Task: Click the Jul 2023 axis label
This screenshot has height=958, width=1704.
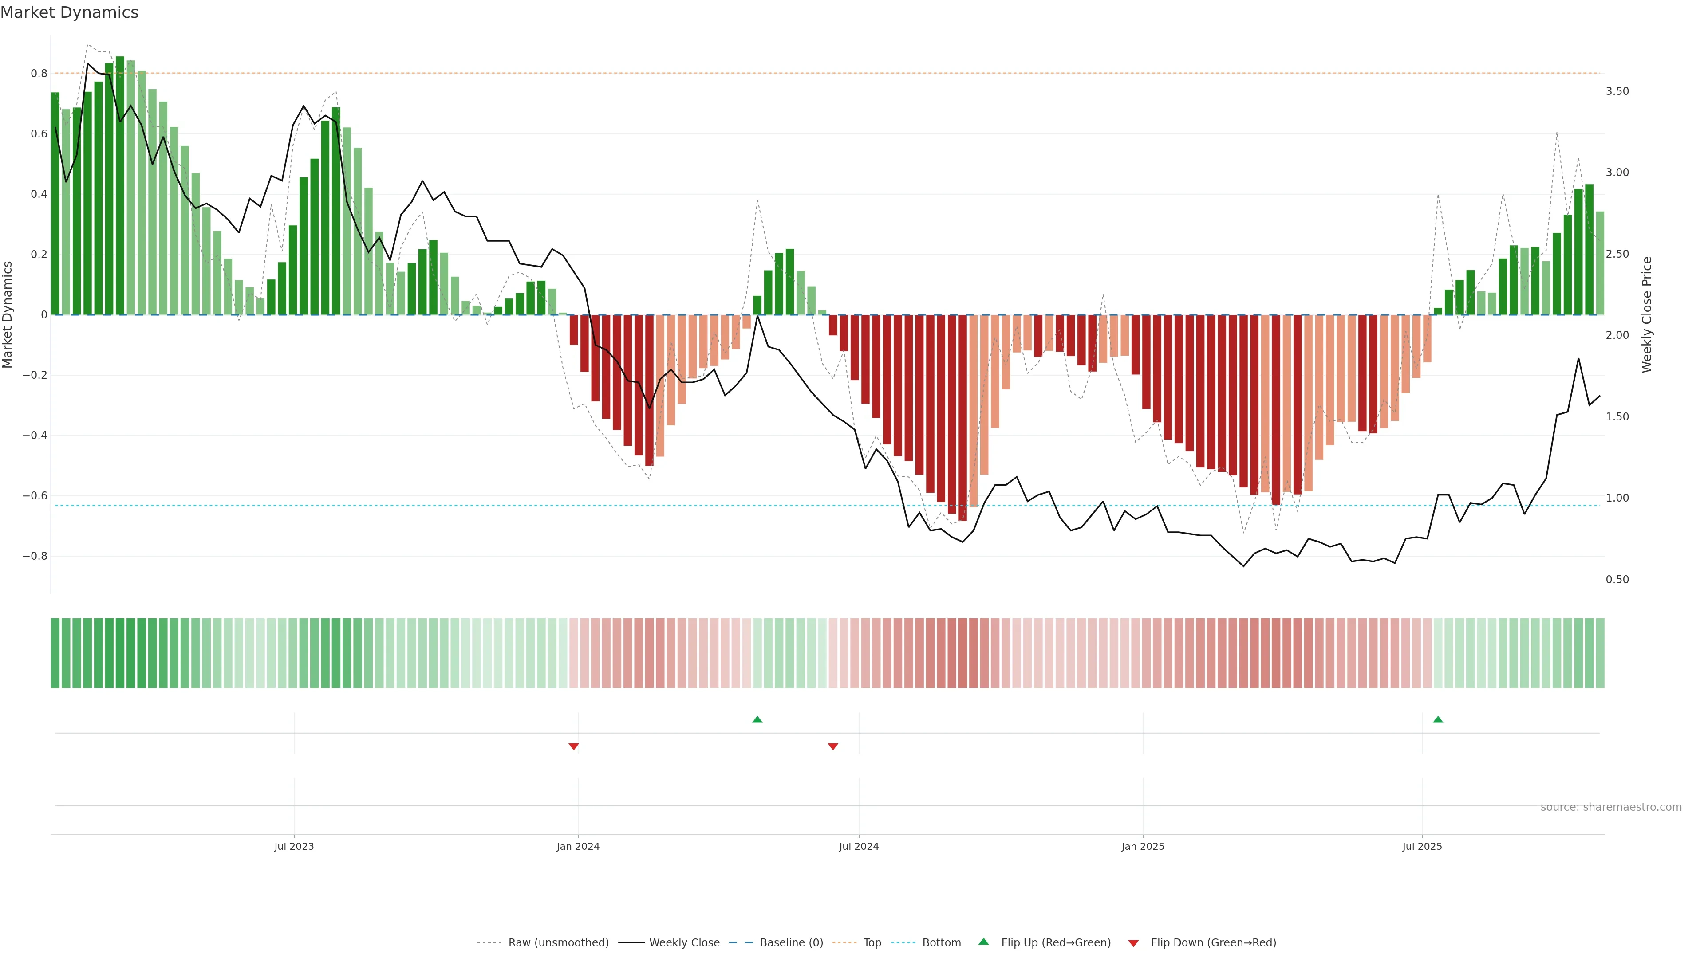Action: click(x=294, y=846)
